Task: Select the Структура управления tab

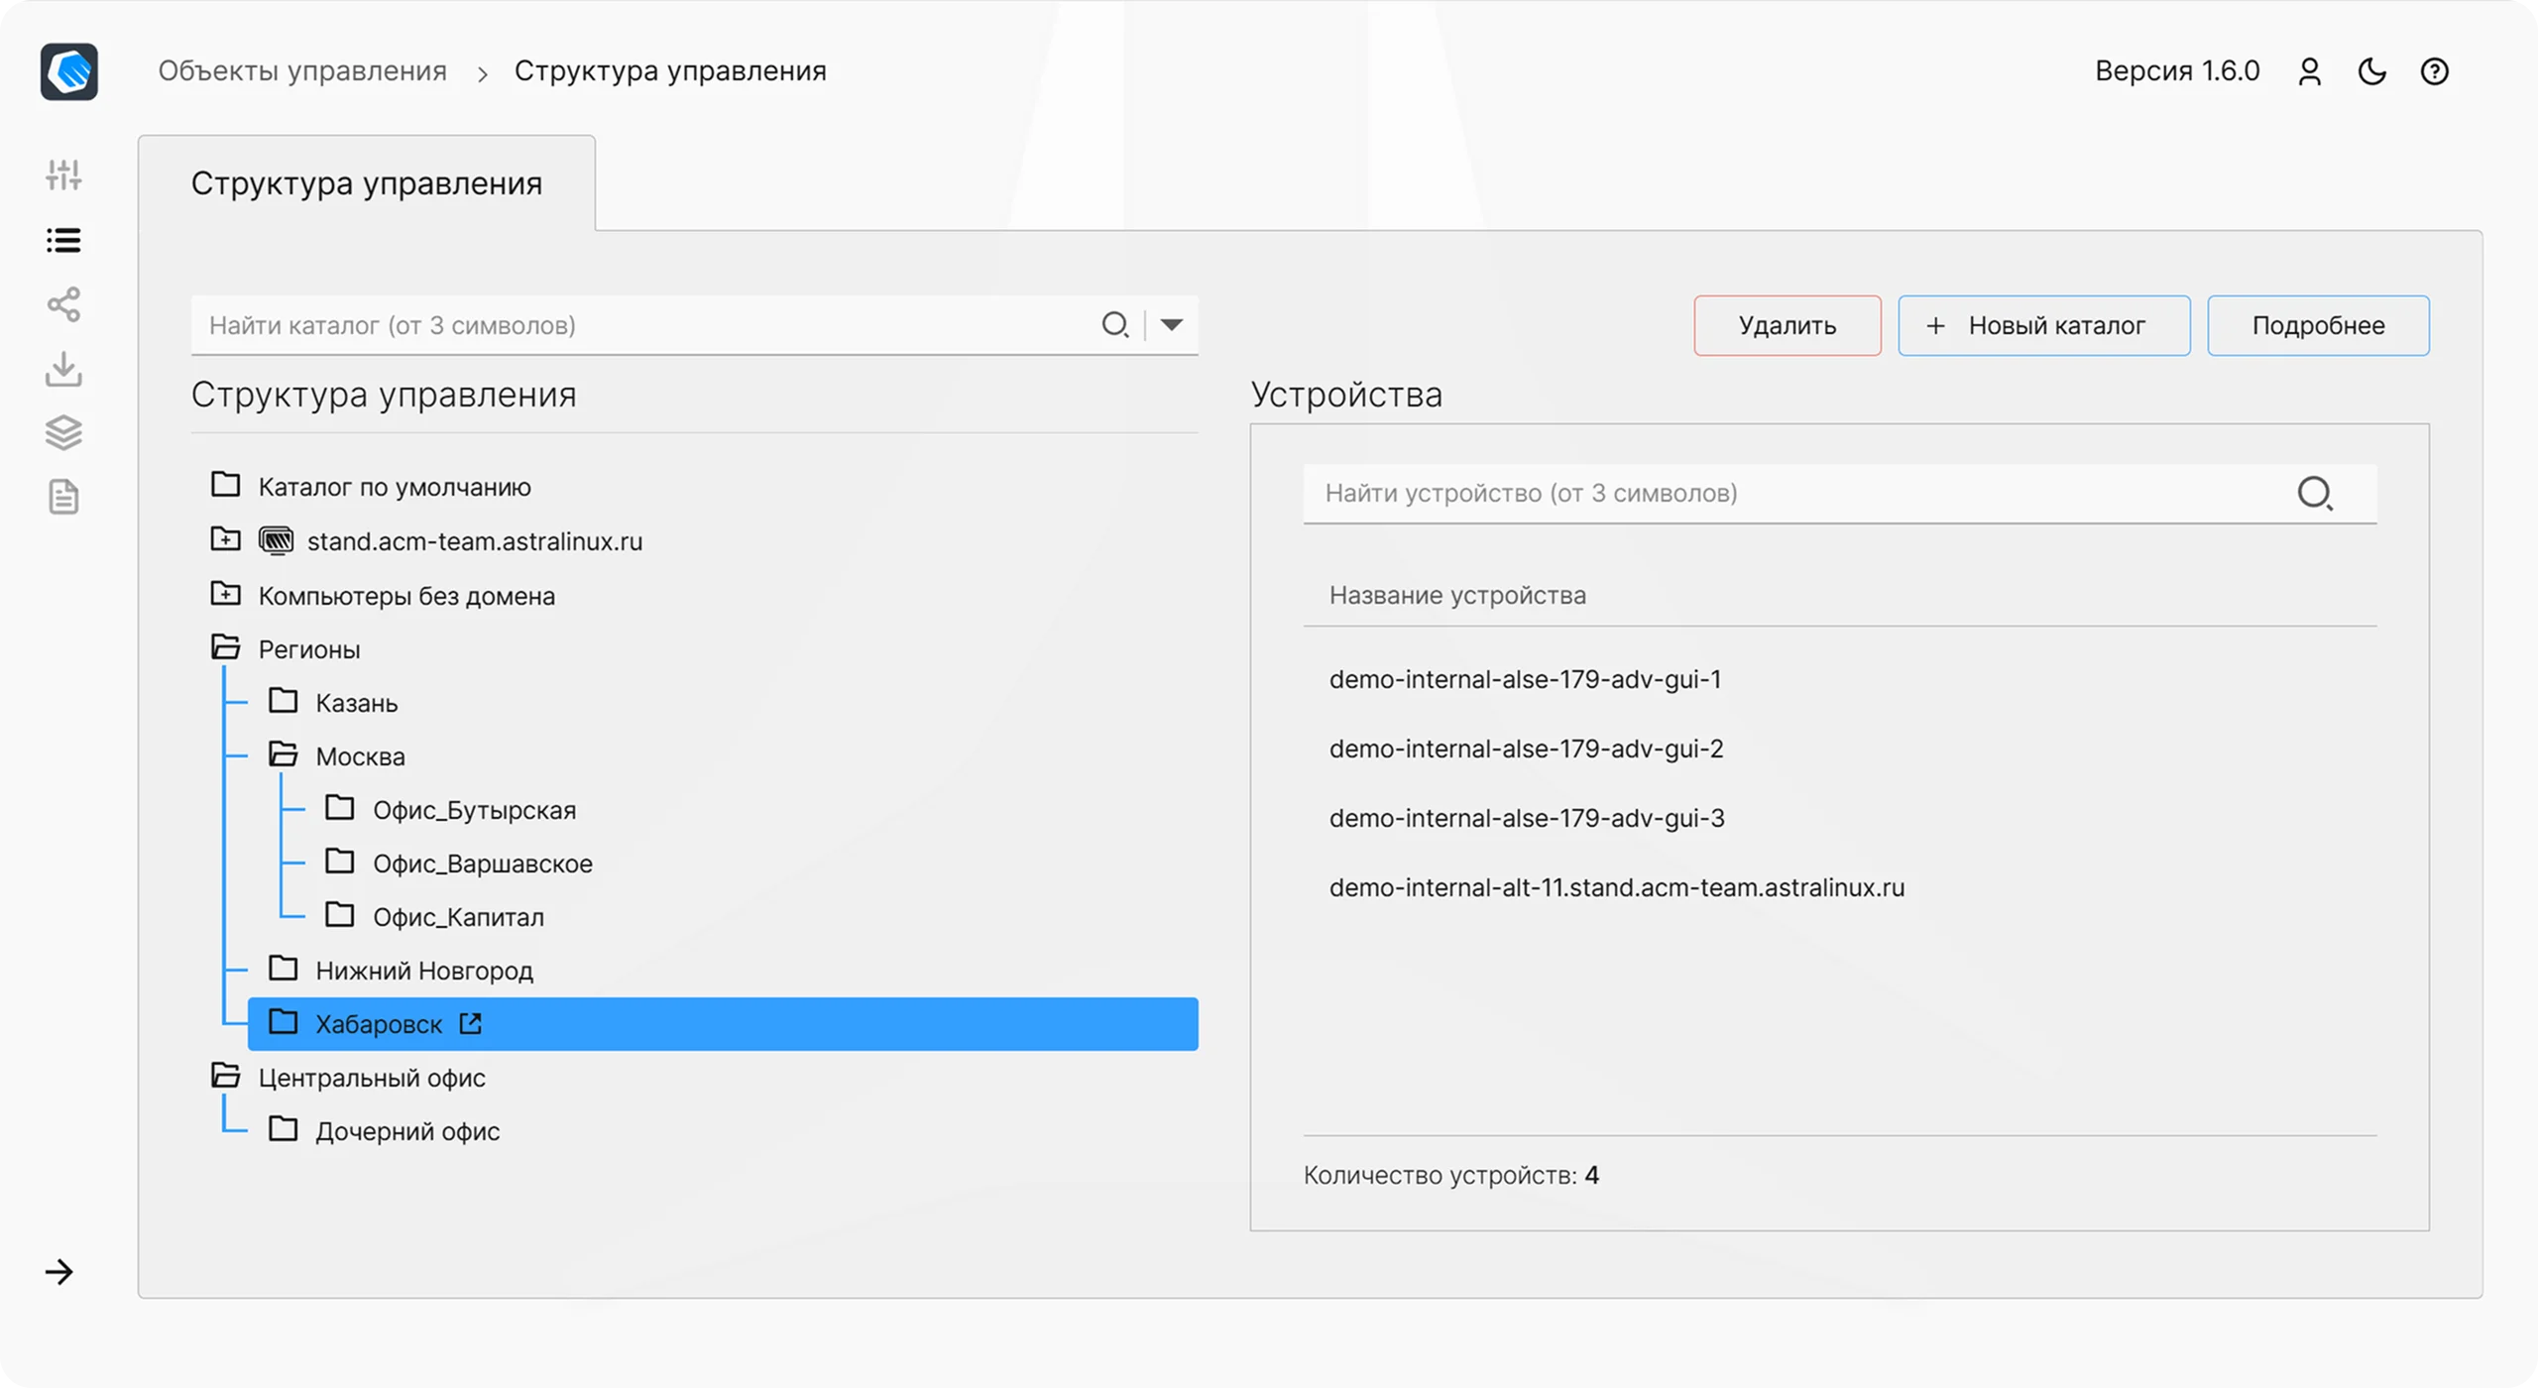Action: pyautogui.click(x=367, y=183)
